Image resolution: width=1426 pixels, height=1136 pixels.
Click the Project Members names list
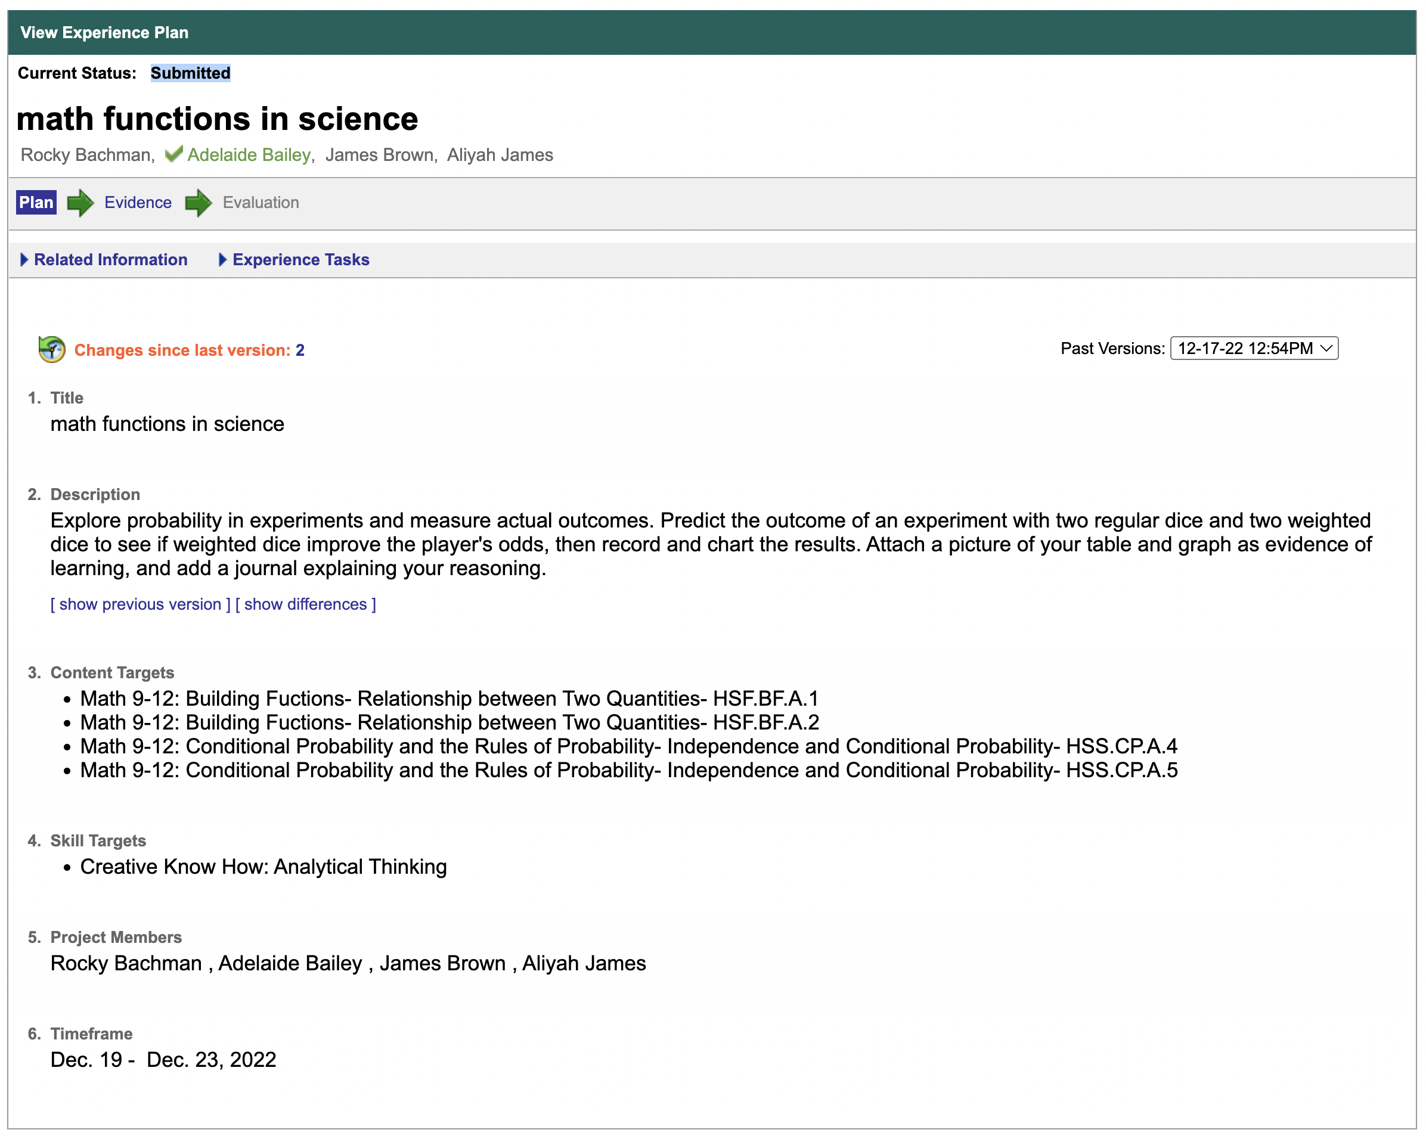point(349,963)
